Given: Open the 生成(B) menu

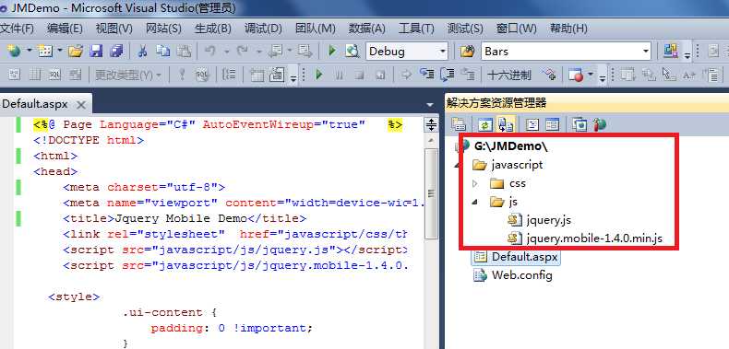Looking at the screenshot, I should pos(212,29).
